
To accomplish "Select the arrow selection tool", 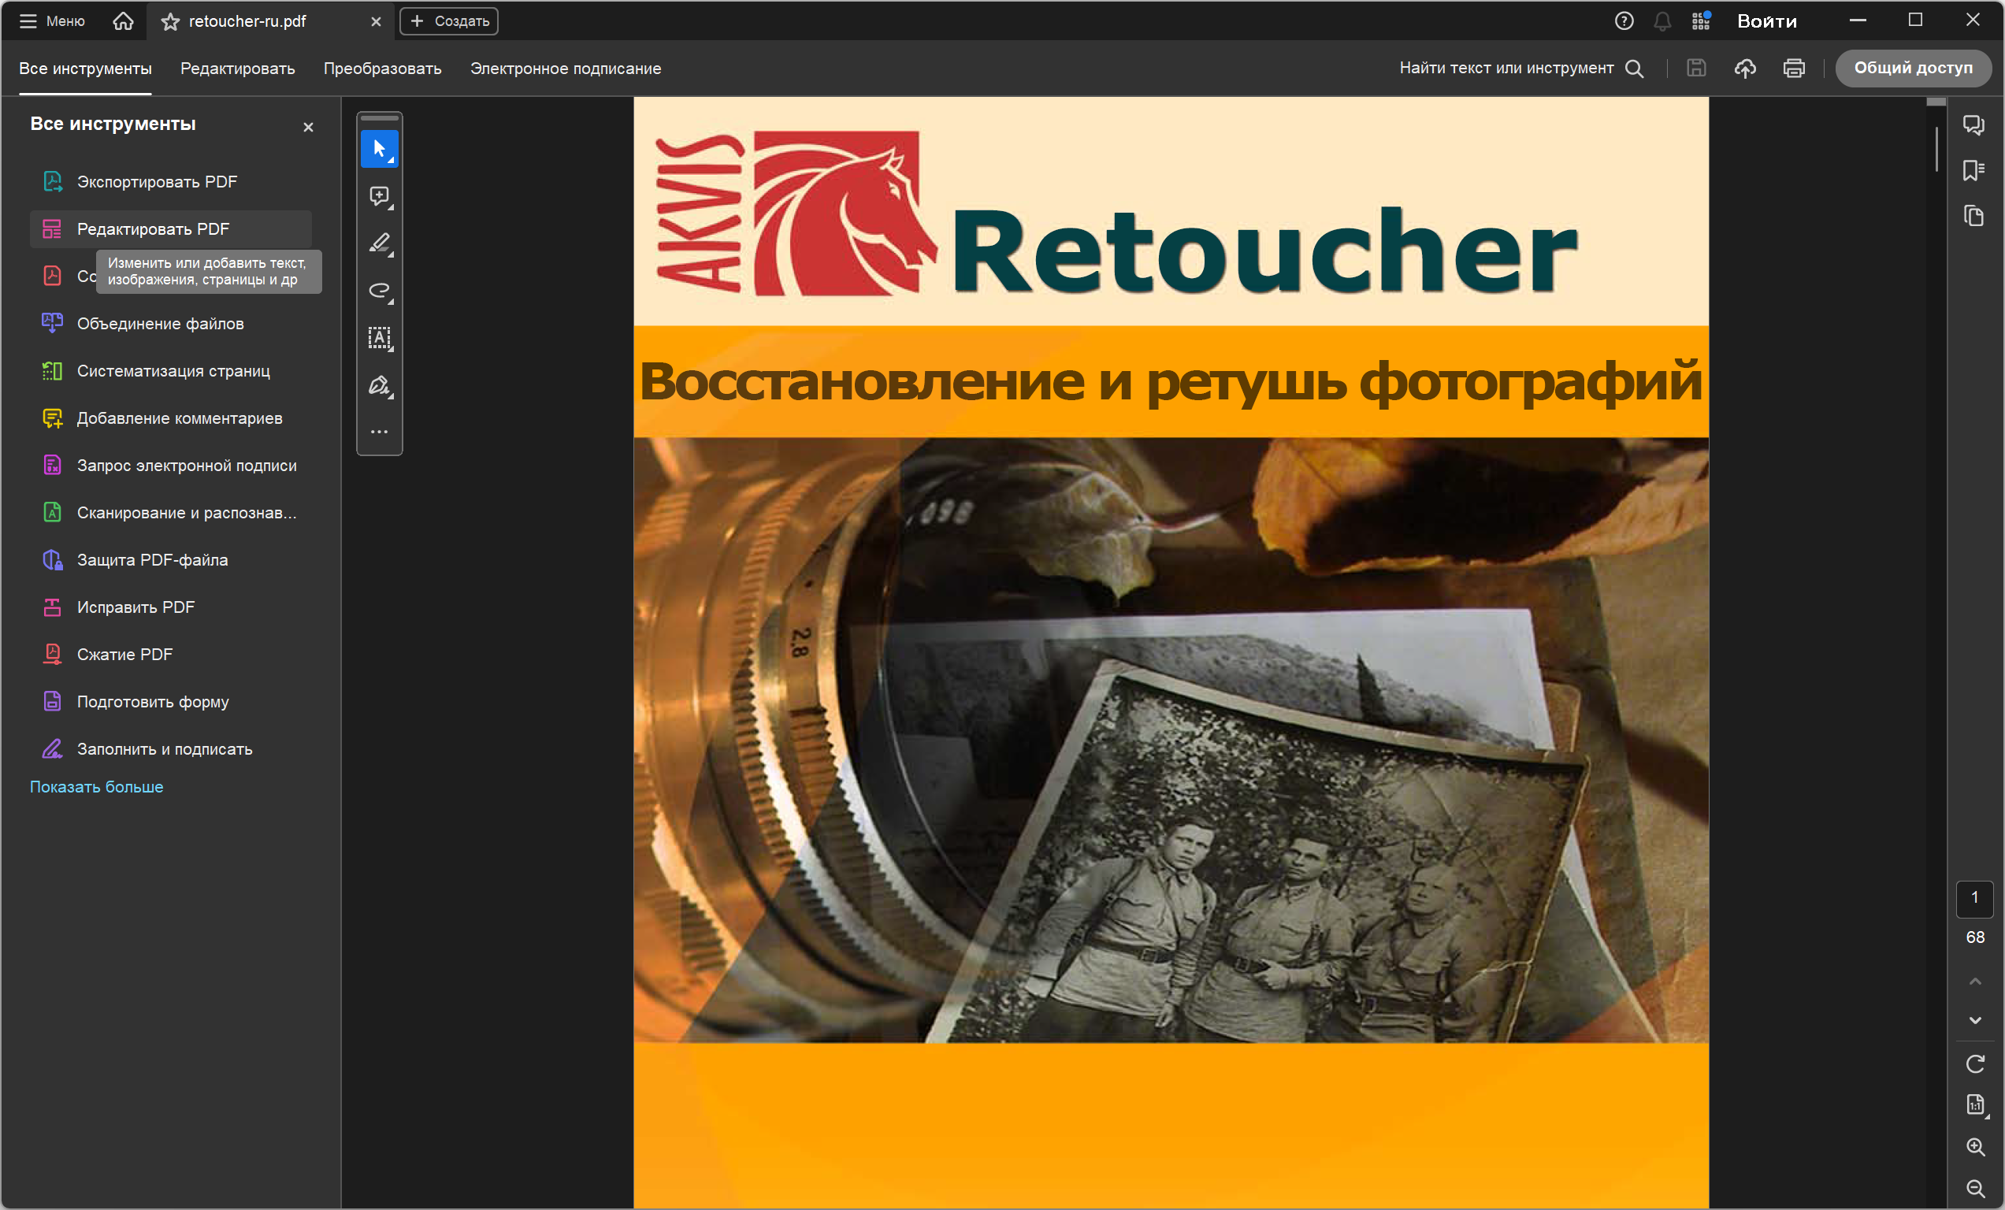I will pyautogui.click(x=379, y=149).
